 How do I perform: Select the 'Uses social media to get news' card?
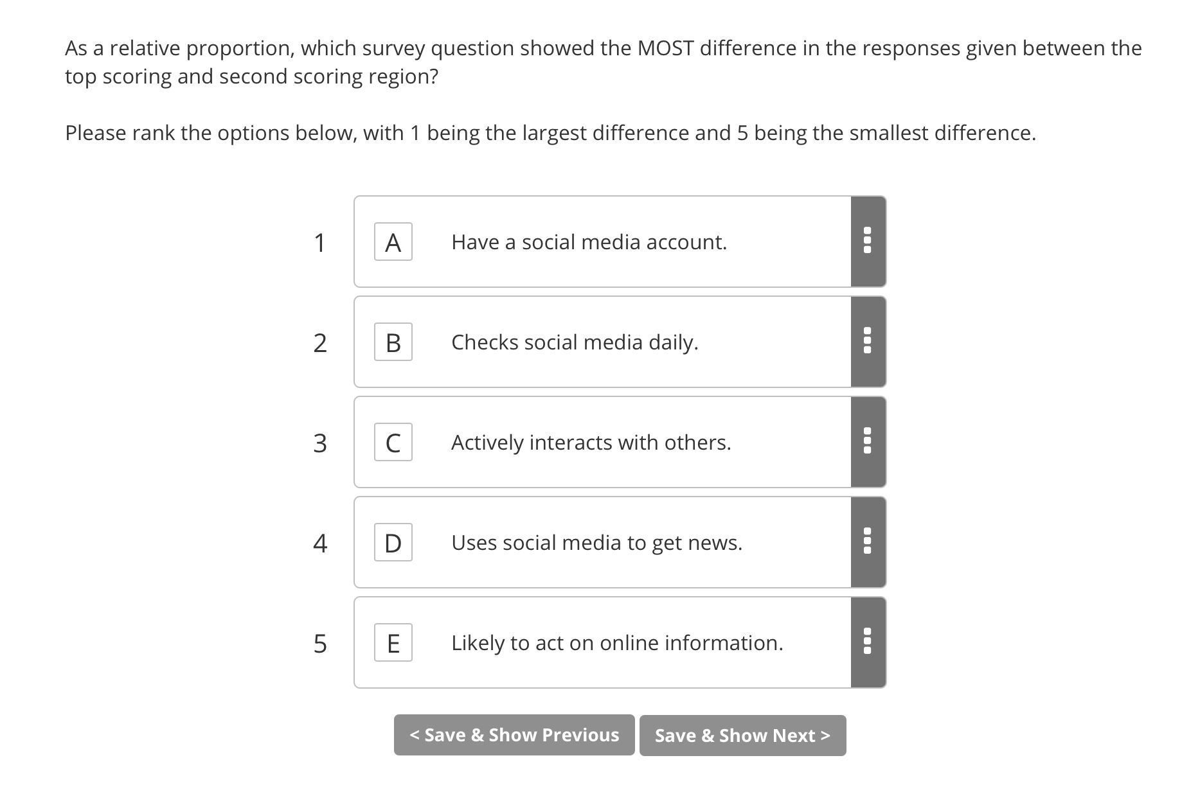click(598, 542)
